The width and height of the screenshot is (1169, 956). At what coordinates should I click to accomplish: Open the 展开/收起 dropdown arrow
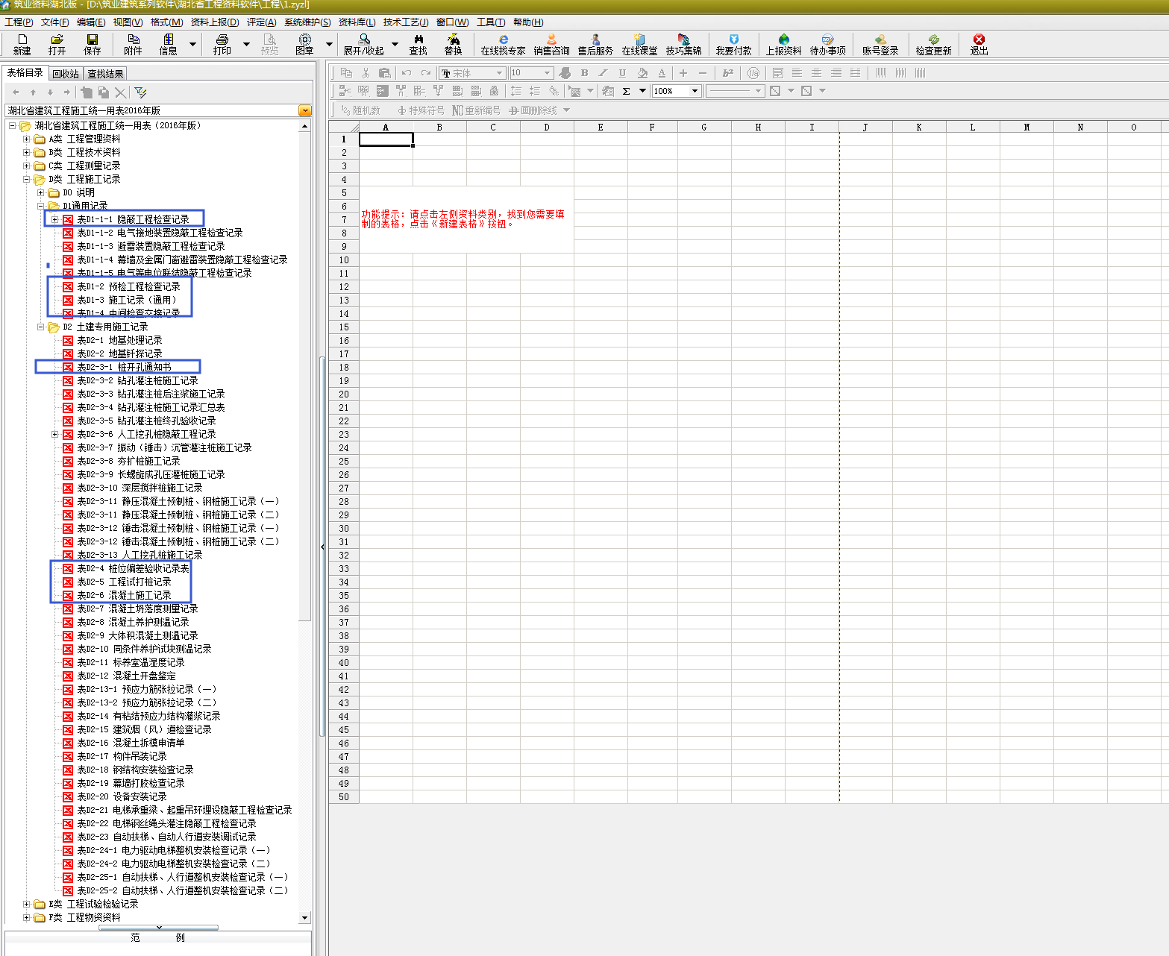pyautogui.click(x=395, y=45)
